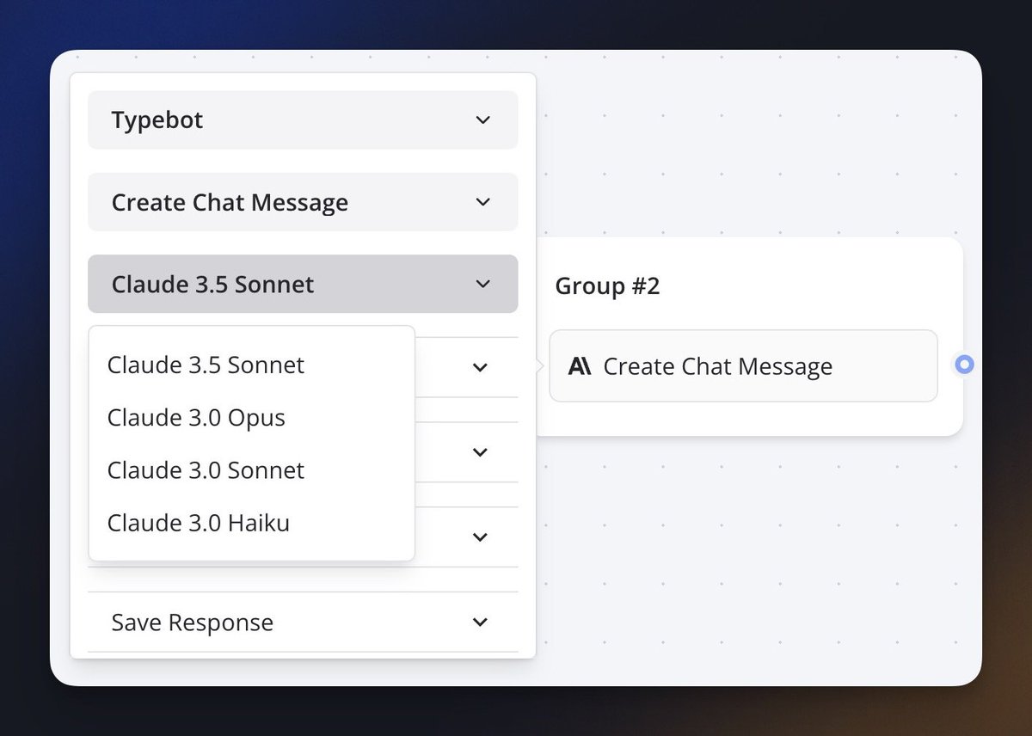Expand the Save Response section

tap(303, 622)
